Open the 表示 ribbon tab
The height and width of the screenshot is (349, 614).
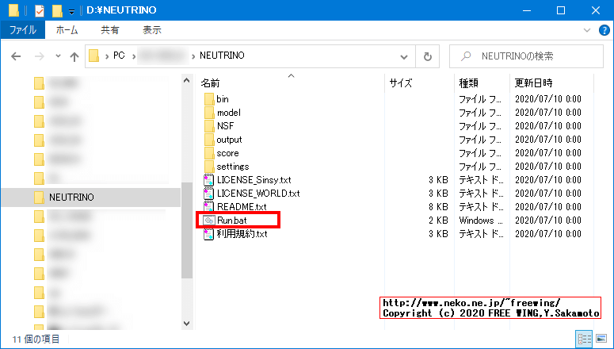[x=152, y=30]
